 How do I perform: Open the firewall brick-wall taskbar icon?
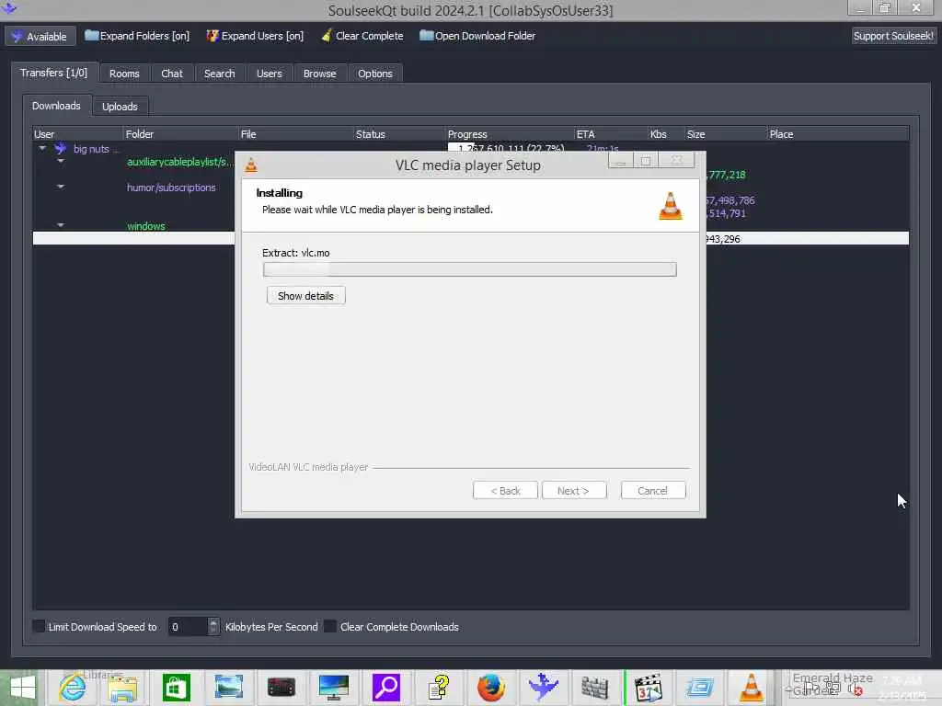click(595, 688)
